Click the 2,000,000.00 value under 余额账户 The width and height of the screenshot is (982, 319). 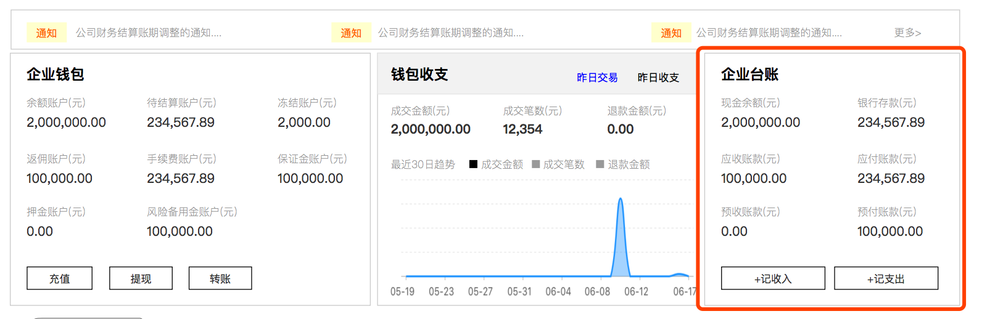(x=66, y=123)
